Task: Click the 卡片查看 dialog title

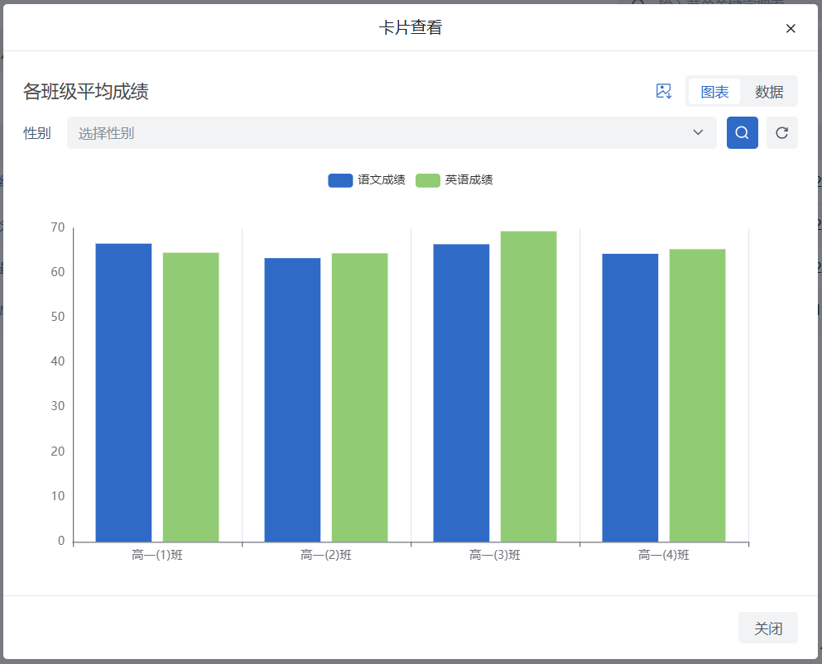Action: (x=411, y=27)
